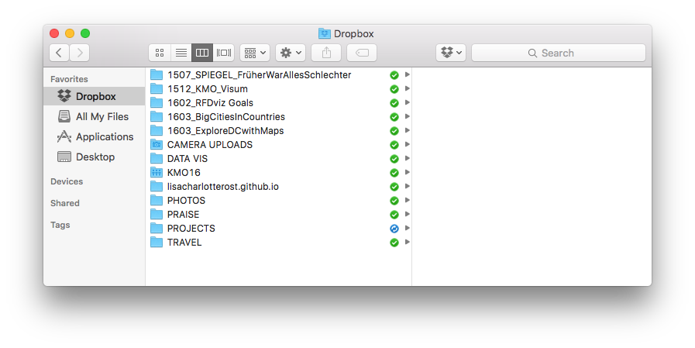Viewport: 695px width, 348px height.
Task: Select the PHOTOS folder name
Action: [186, 201]
